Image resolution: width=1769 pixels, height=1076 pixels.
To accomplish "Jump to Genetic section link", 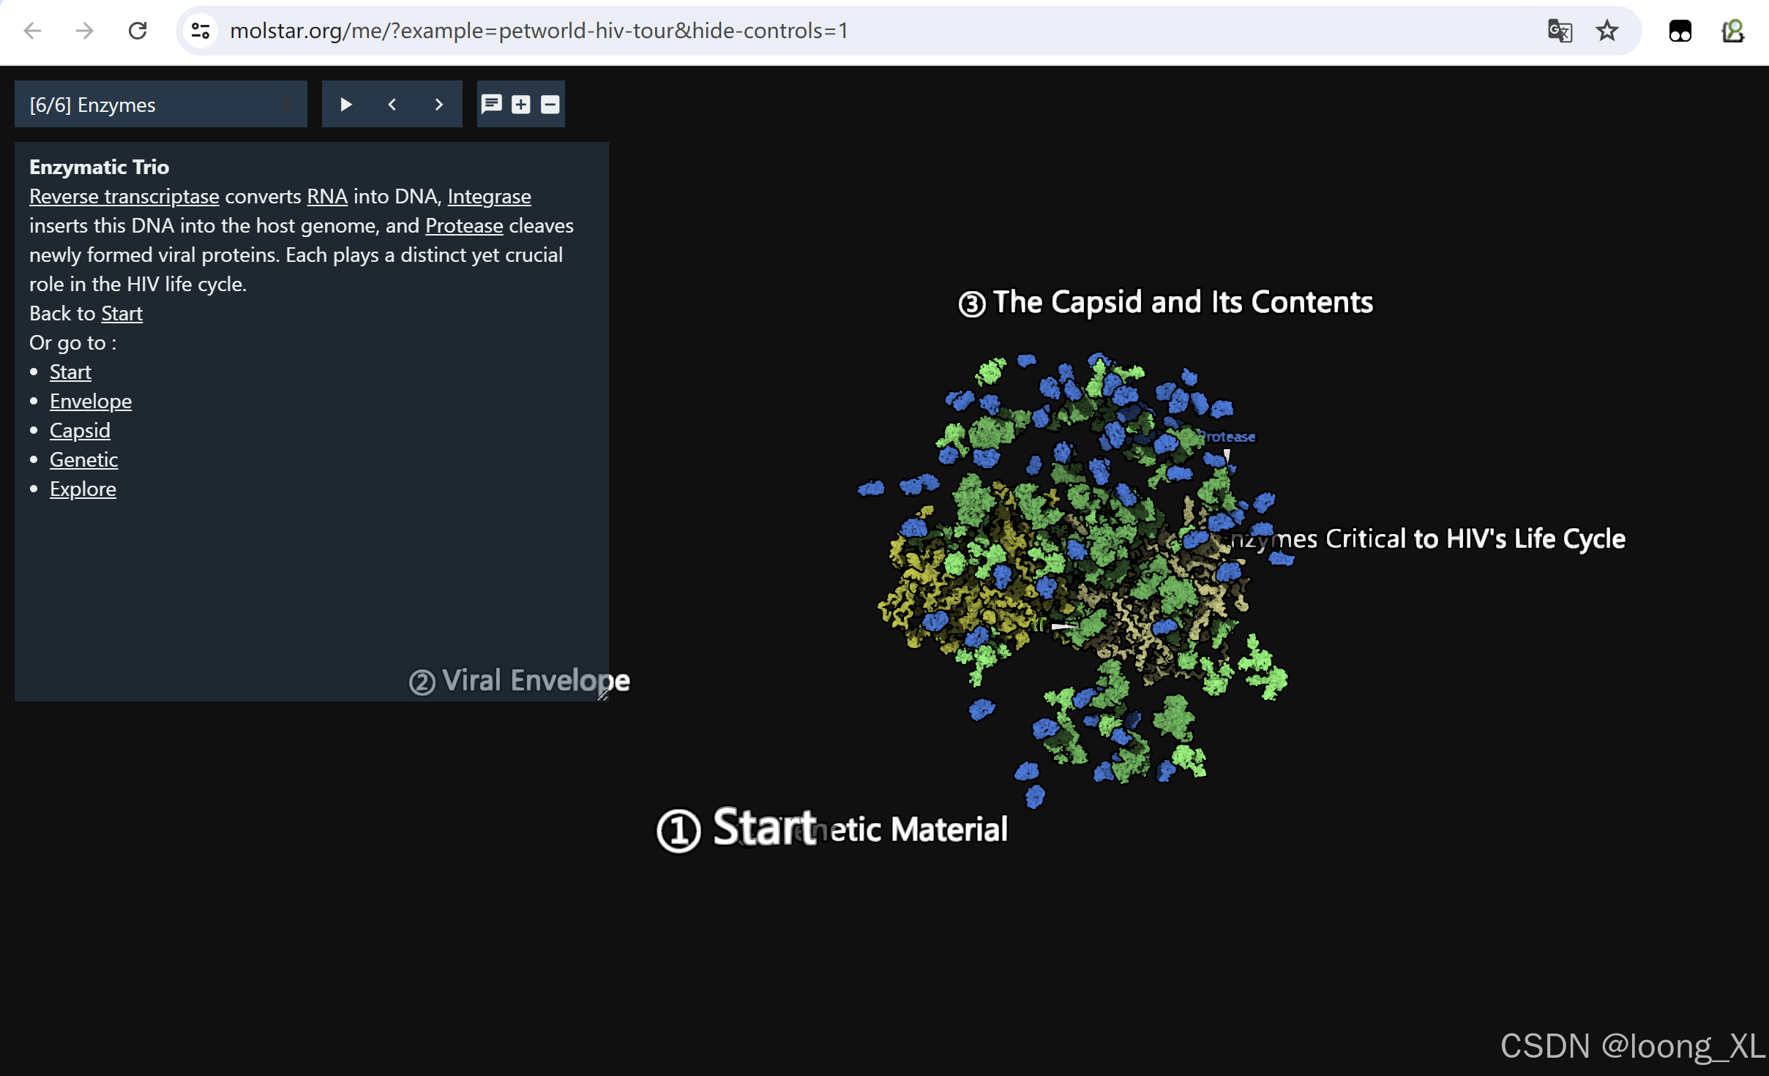I will pos(83,459).
